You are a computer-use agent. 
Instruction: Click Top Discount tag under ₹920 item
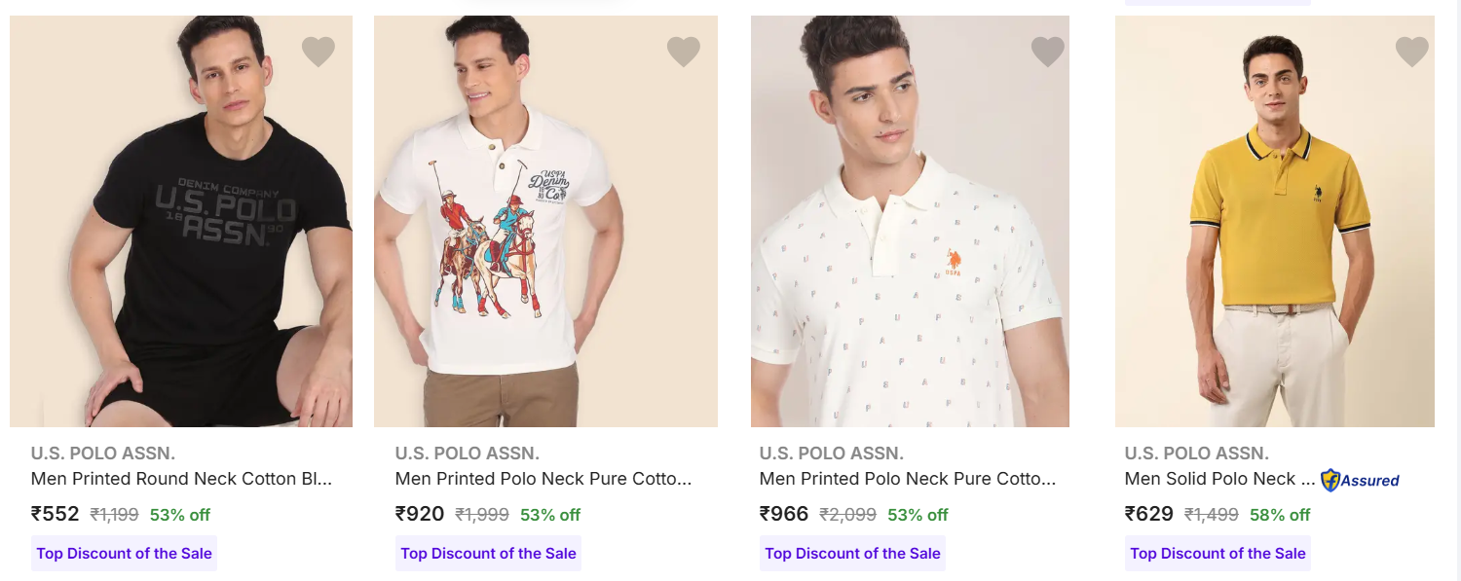click(x=489, y=554)
